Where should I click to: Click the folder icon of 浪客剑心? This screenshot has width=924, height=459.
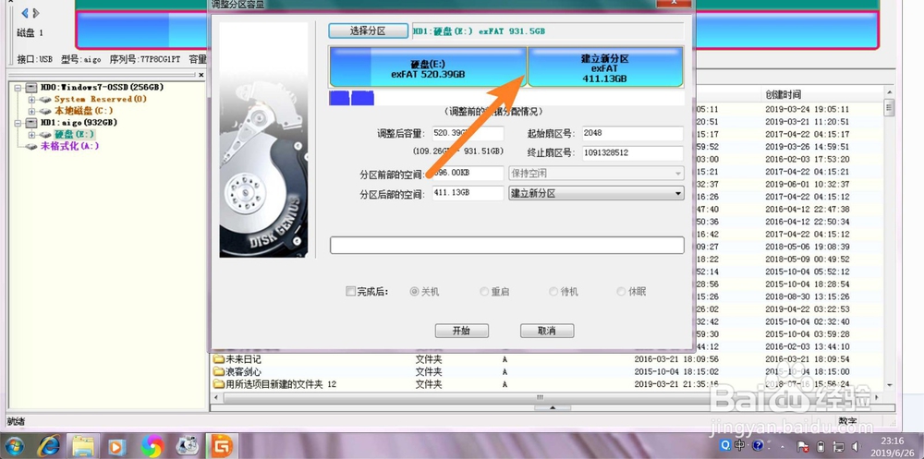(x=219, y=372)
